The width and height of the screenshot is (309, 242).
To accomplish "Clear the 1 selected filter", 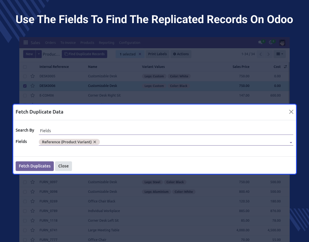I will pos(140,54).
